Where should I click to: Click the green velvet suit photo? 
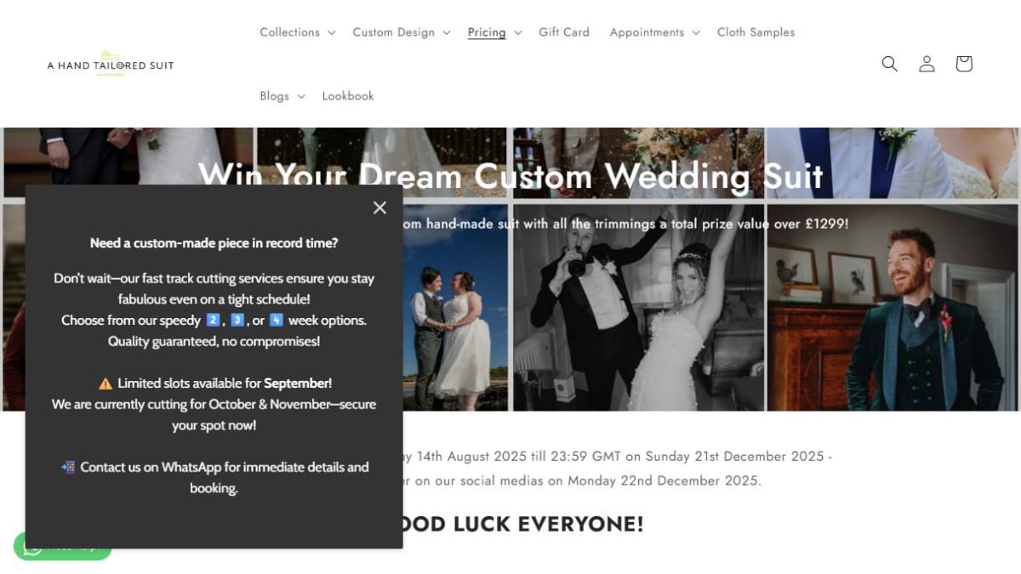[893, 307]
